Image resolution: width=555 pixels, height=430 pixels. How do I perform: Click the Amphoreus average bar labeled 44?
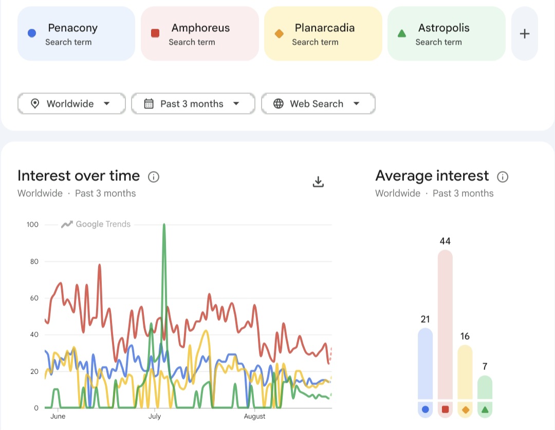(x=445, y=325)
